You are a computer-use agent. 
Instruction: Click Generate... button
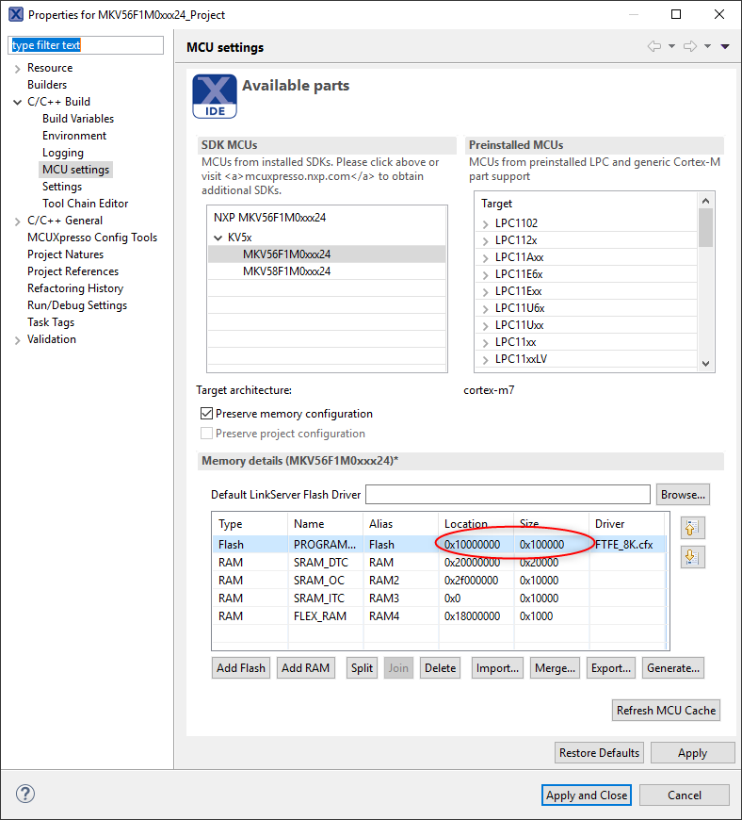673,668
